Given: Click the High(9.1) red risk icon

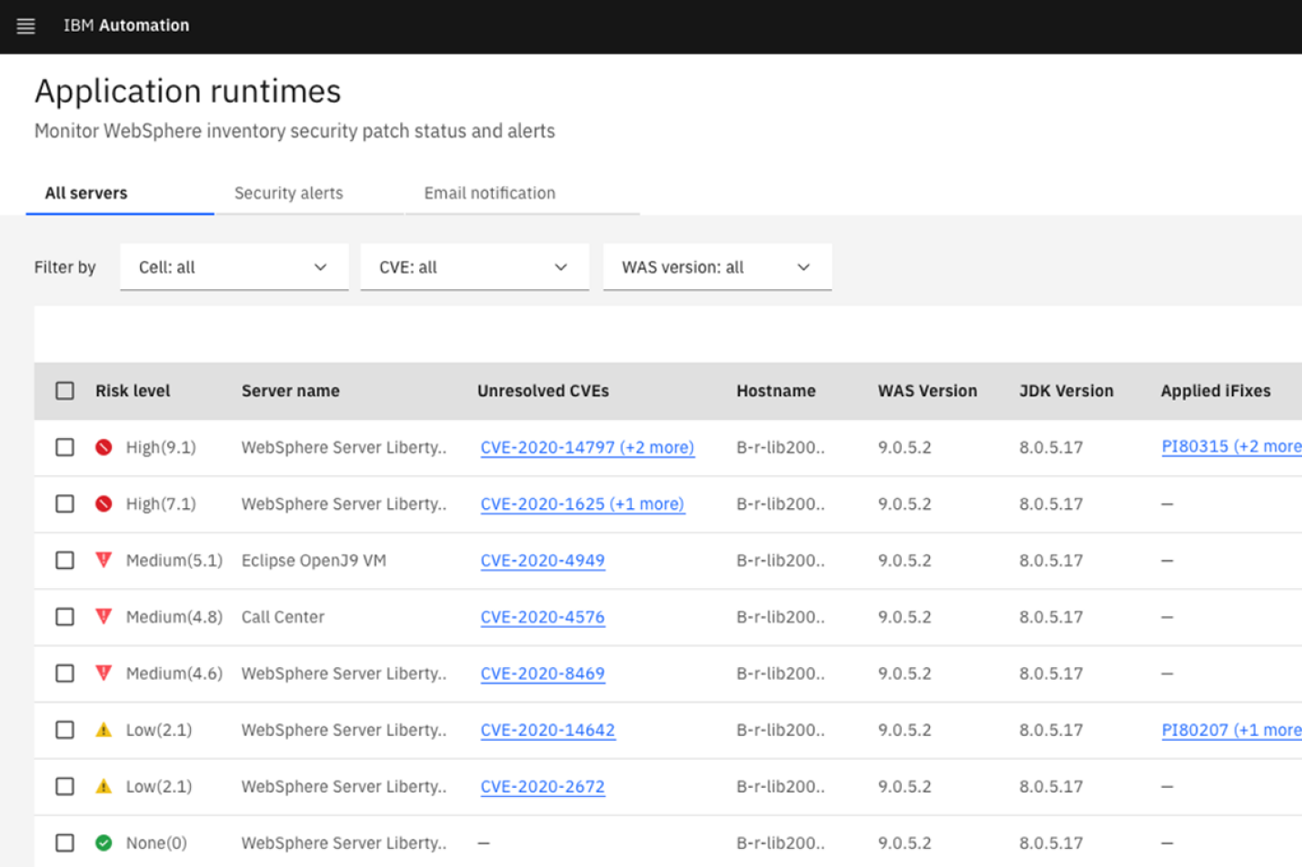Looking at the screenshot, I should click(x=103, y=447).
